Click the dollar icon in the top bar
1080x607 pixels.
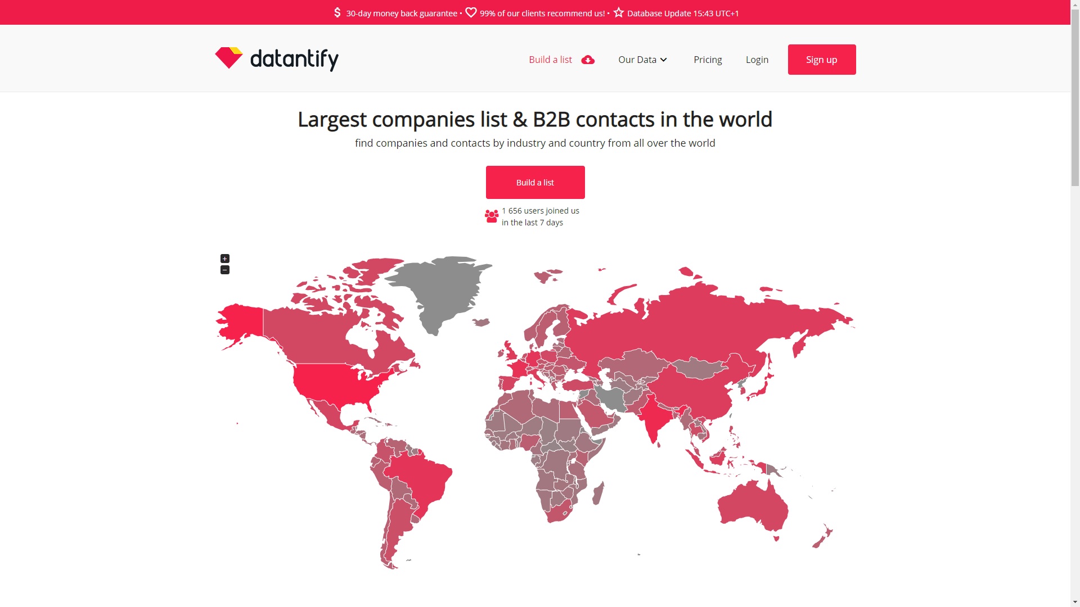(x=337, y=12)
